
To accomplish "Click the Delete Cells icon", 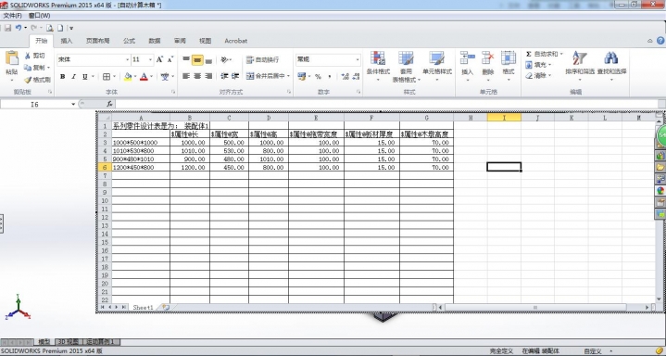I will point(487,58).
